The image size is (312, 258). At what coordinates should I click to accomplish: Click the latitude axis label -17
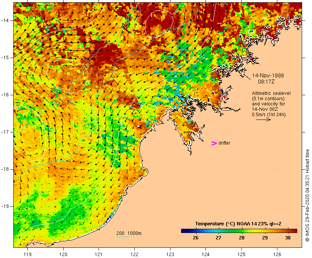[5, 132]
